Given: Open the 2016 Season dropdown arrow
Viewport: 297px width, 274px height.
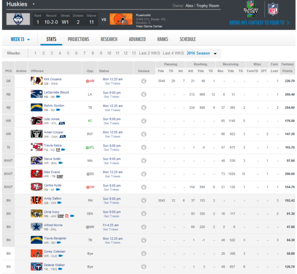Looking at the screenshot, I should (x=215, y=53).
